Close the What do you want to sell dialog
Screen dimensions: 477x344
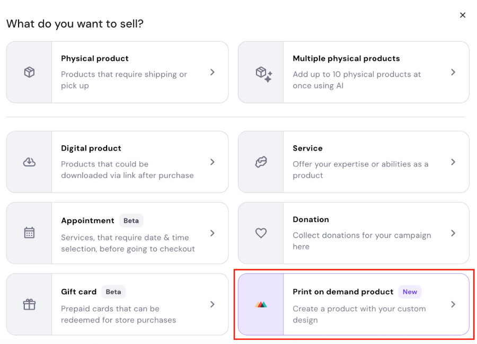pyautogui.click(x=463, y=15)
